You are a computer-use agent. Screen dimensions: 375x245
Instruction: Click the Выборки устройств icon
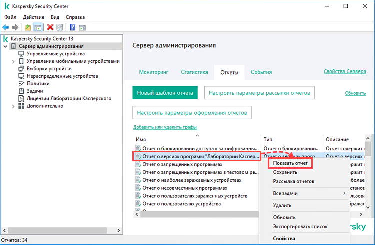tap(21, 69)
